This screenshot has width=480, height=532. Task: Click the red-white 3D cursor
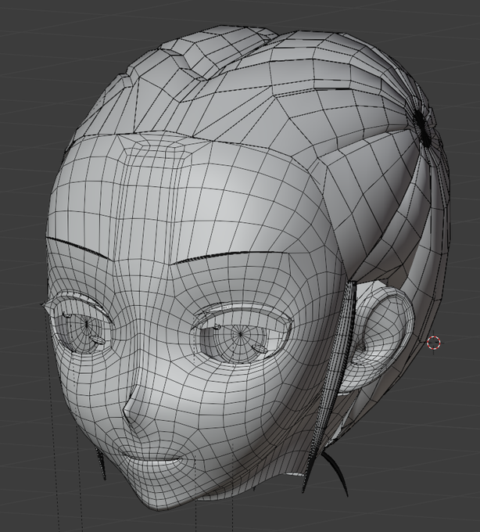coord(434,343)
